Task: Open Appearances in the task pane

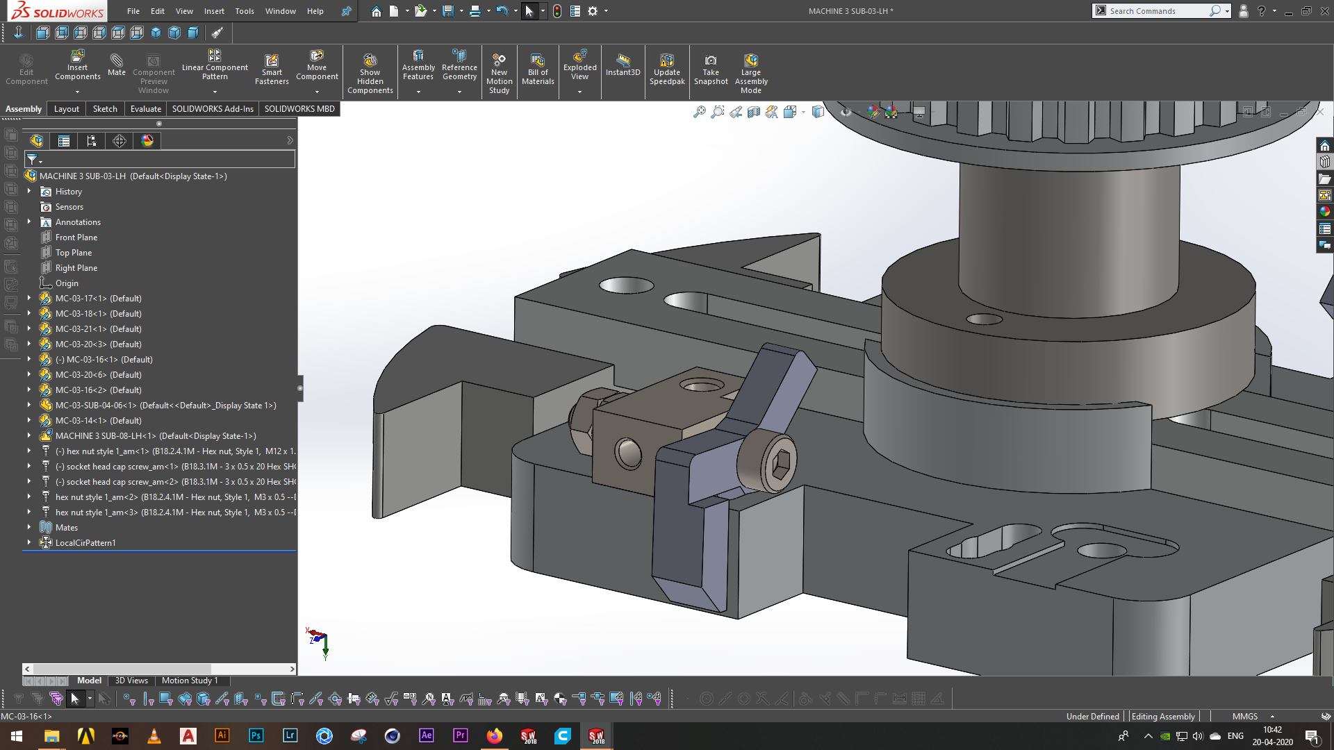Action: click(1325, 212)
